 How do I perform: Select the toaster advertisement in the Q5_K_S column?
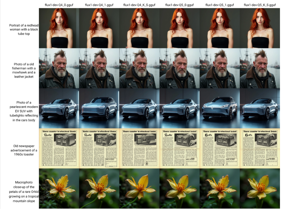click(260, 148)
